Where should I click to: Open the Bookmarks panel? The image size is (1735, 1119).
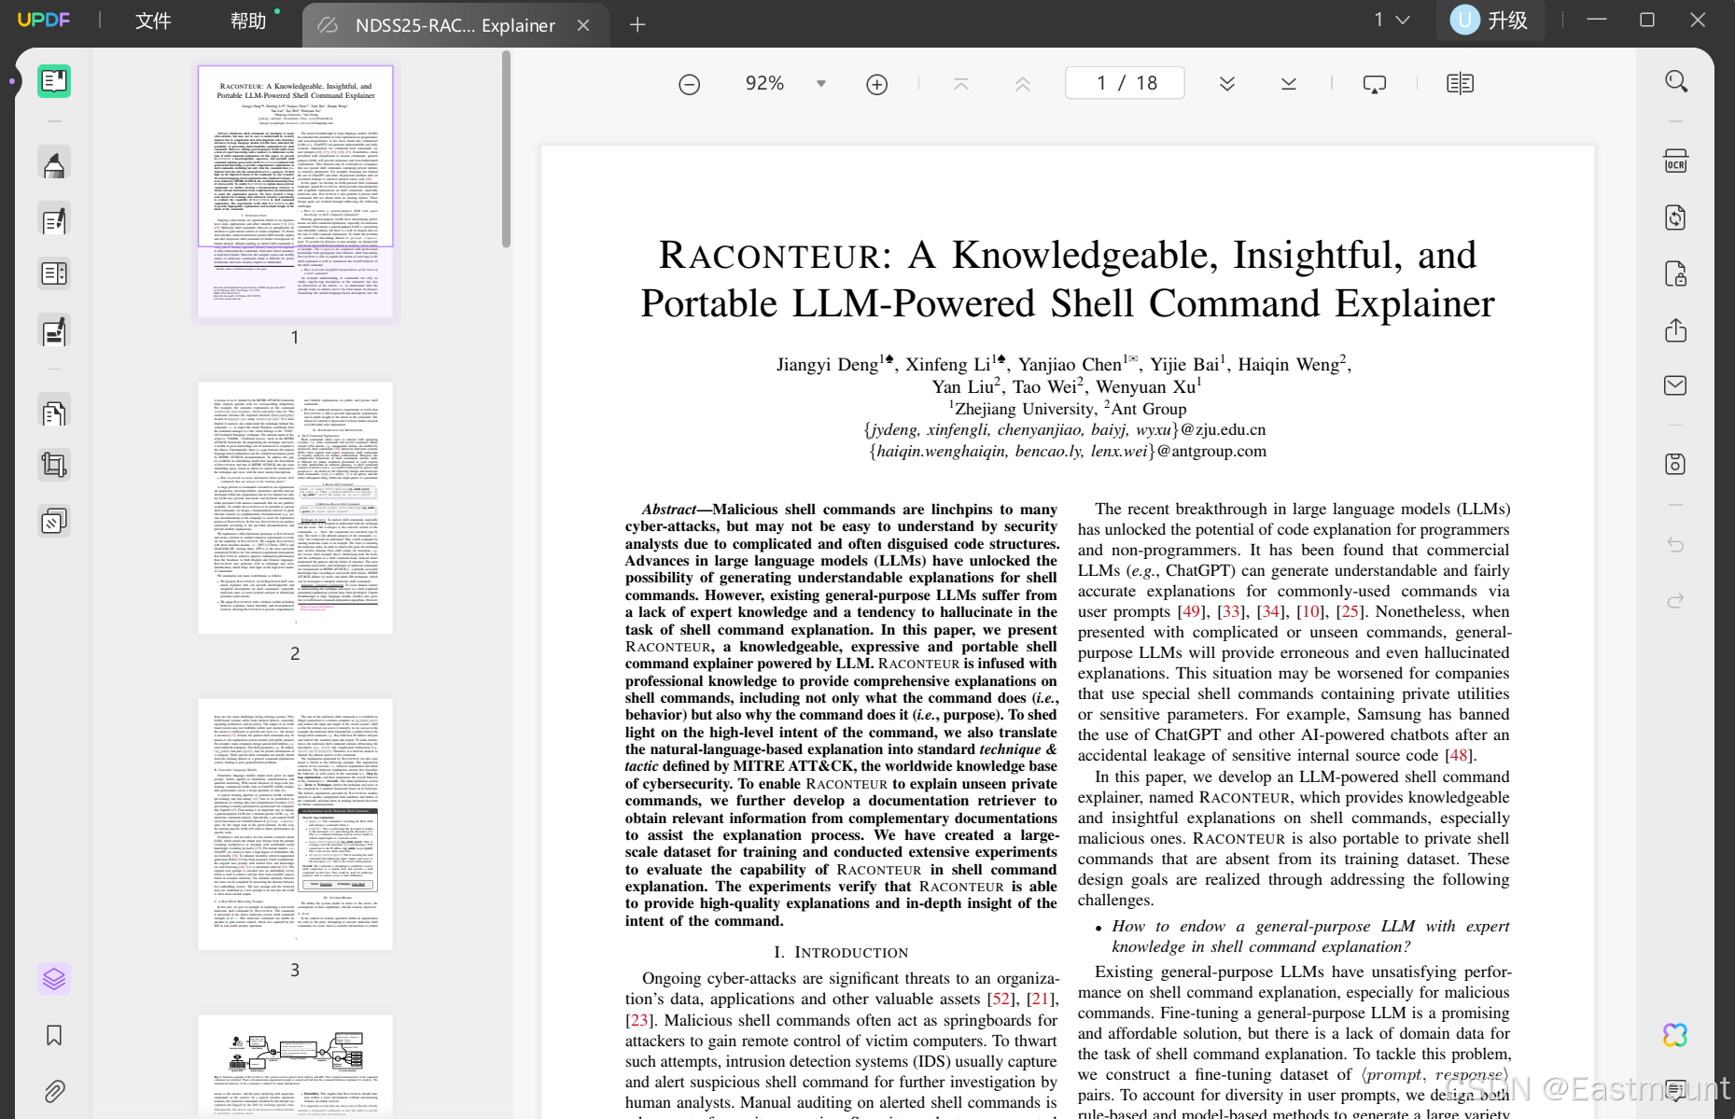point(54,1035)
